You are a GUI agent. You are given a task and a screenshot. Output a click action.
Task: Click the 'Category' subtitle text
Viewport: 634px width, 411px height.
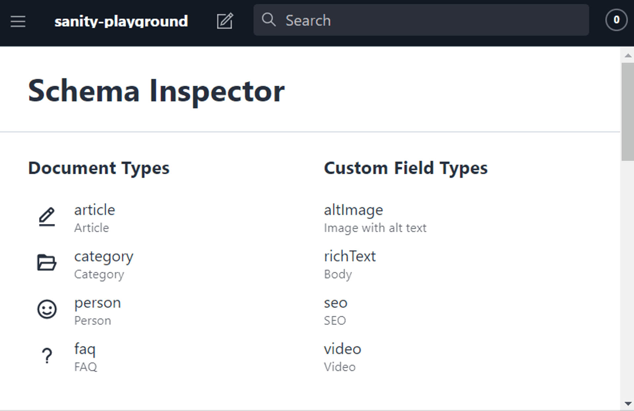pyautogui.click(x=99, y=274)
